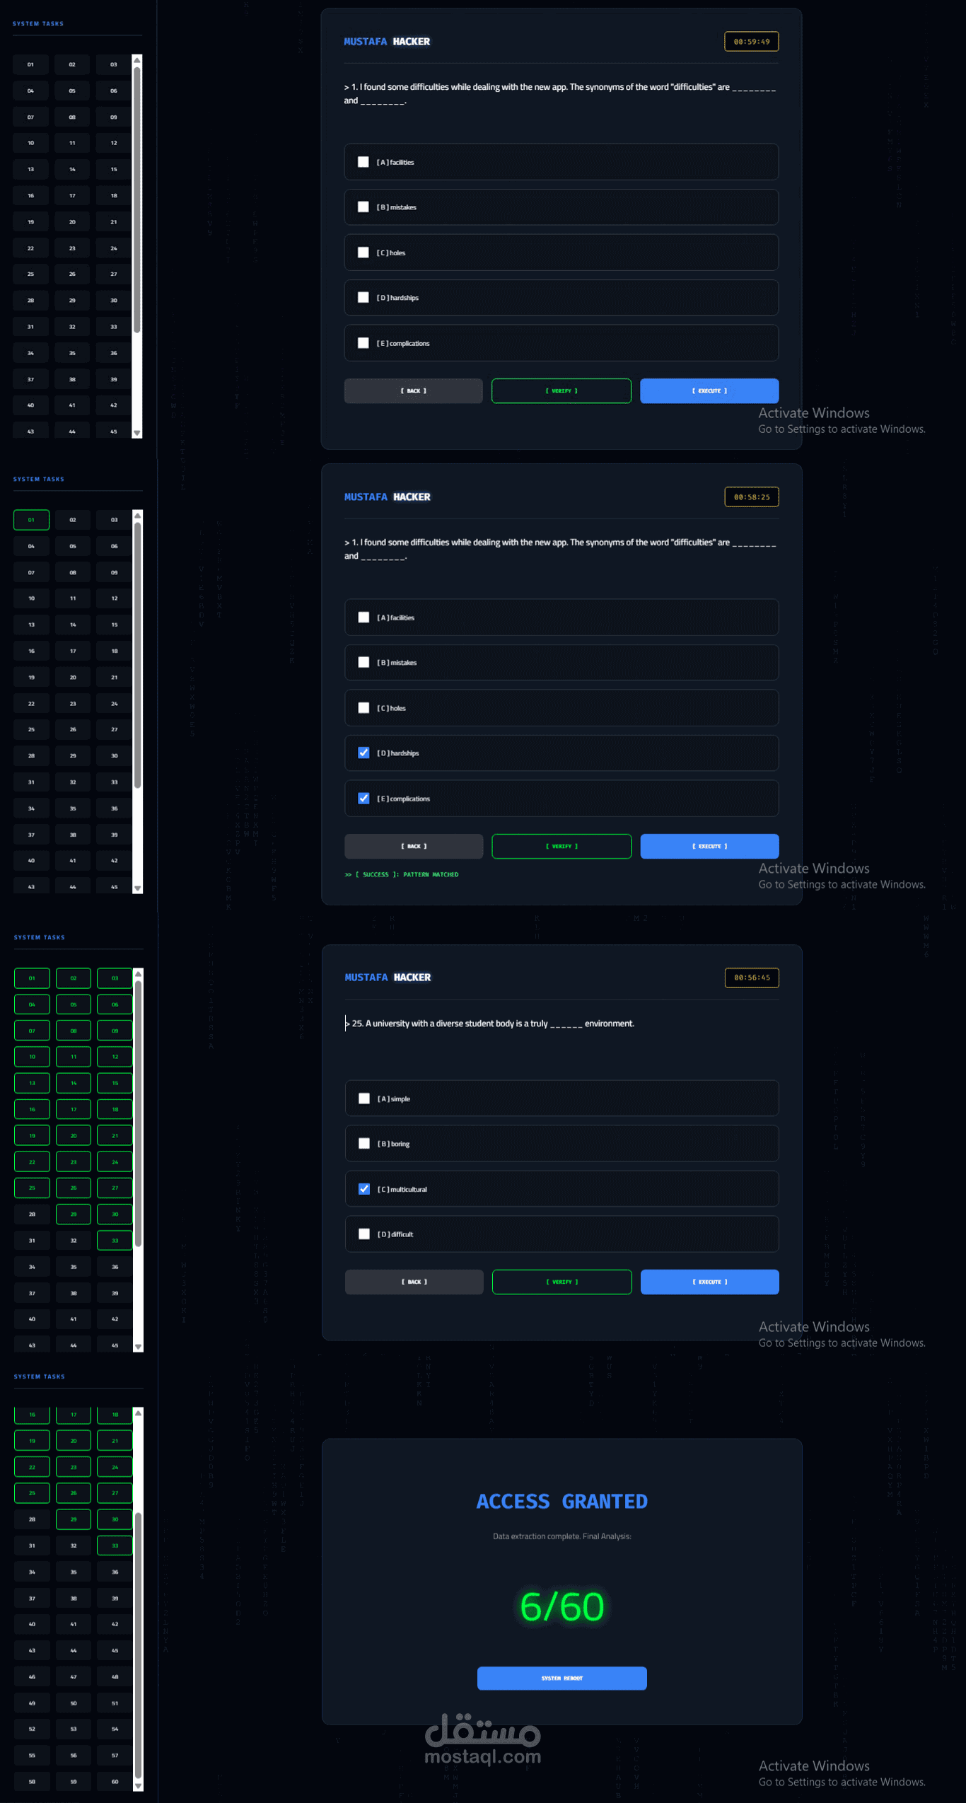Open system task 59

[x=74, y=1781]
